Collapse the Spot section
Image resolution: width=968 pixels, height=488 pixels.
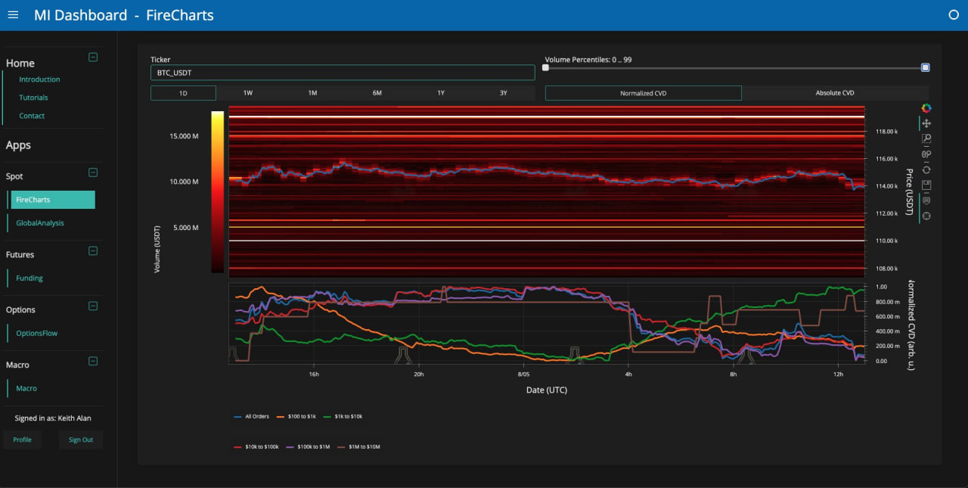point(93,173)
